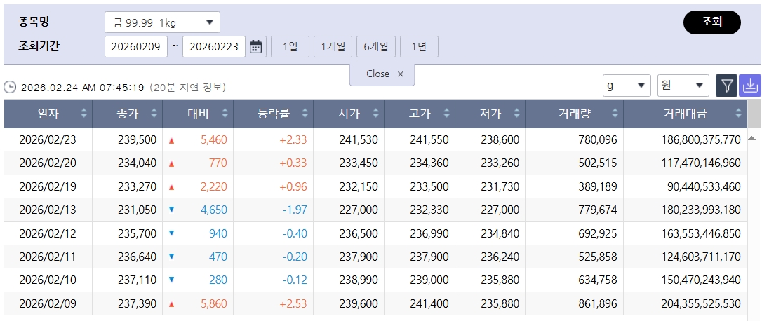This screenshot has width=762, height=321.
Task: Select the 1일 period option
Action: click(290, 47)
